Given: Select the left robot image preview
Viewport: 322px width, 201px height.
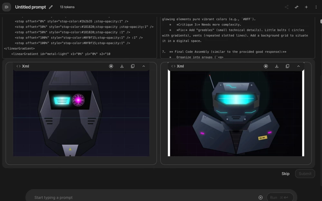Looking at the screenshot, I should (81, 114).
